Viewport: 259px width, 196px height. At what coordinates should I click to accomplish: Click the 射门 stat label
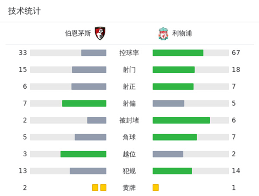point(129,70)
